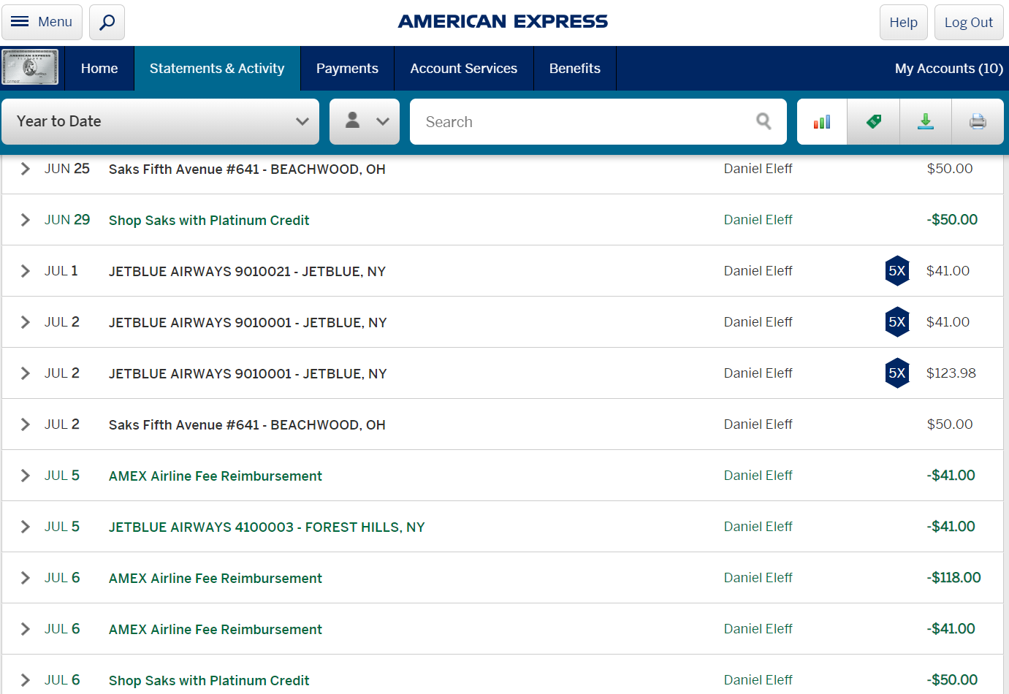The image size is (1009, 694).
Task: Open the Payments tab
Action: tap(347, 69)
